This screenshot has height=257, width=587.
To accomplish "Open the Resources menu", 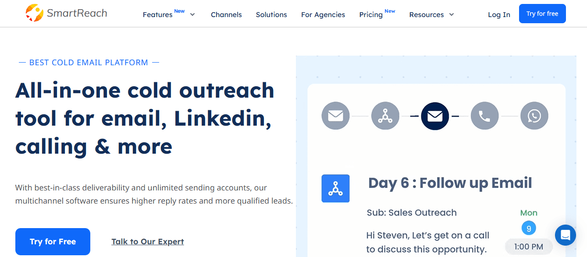I will pyautogui.click(x=427, y=14).
